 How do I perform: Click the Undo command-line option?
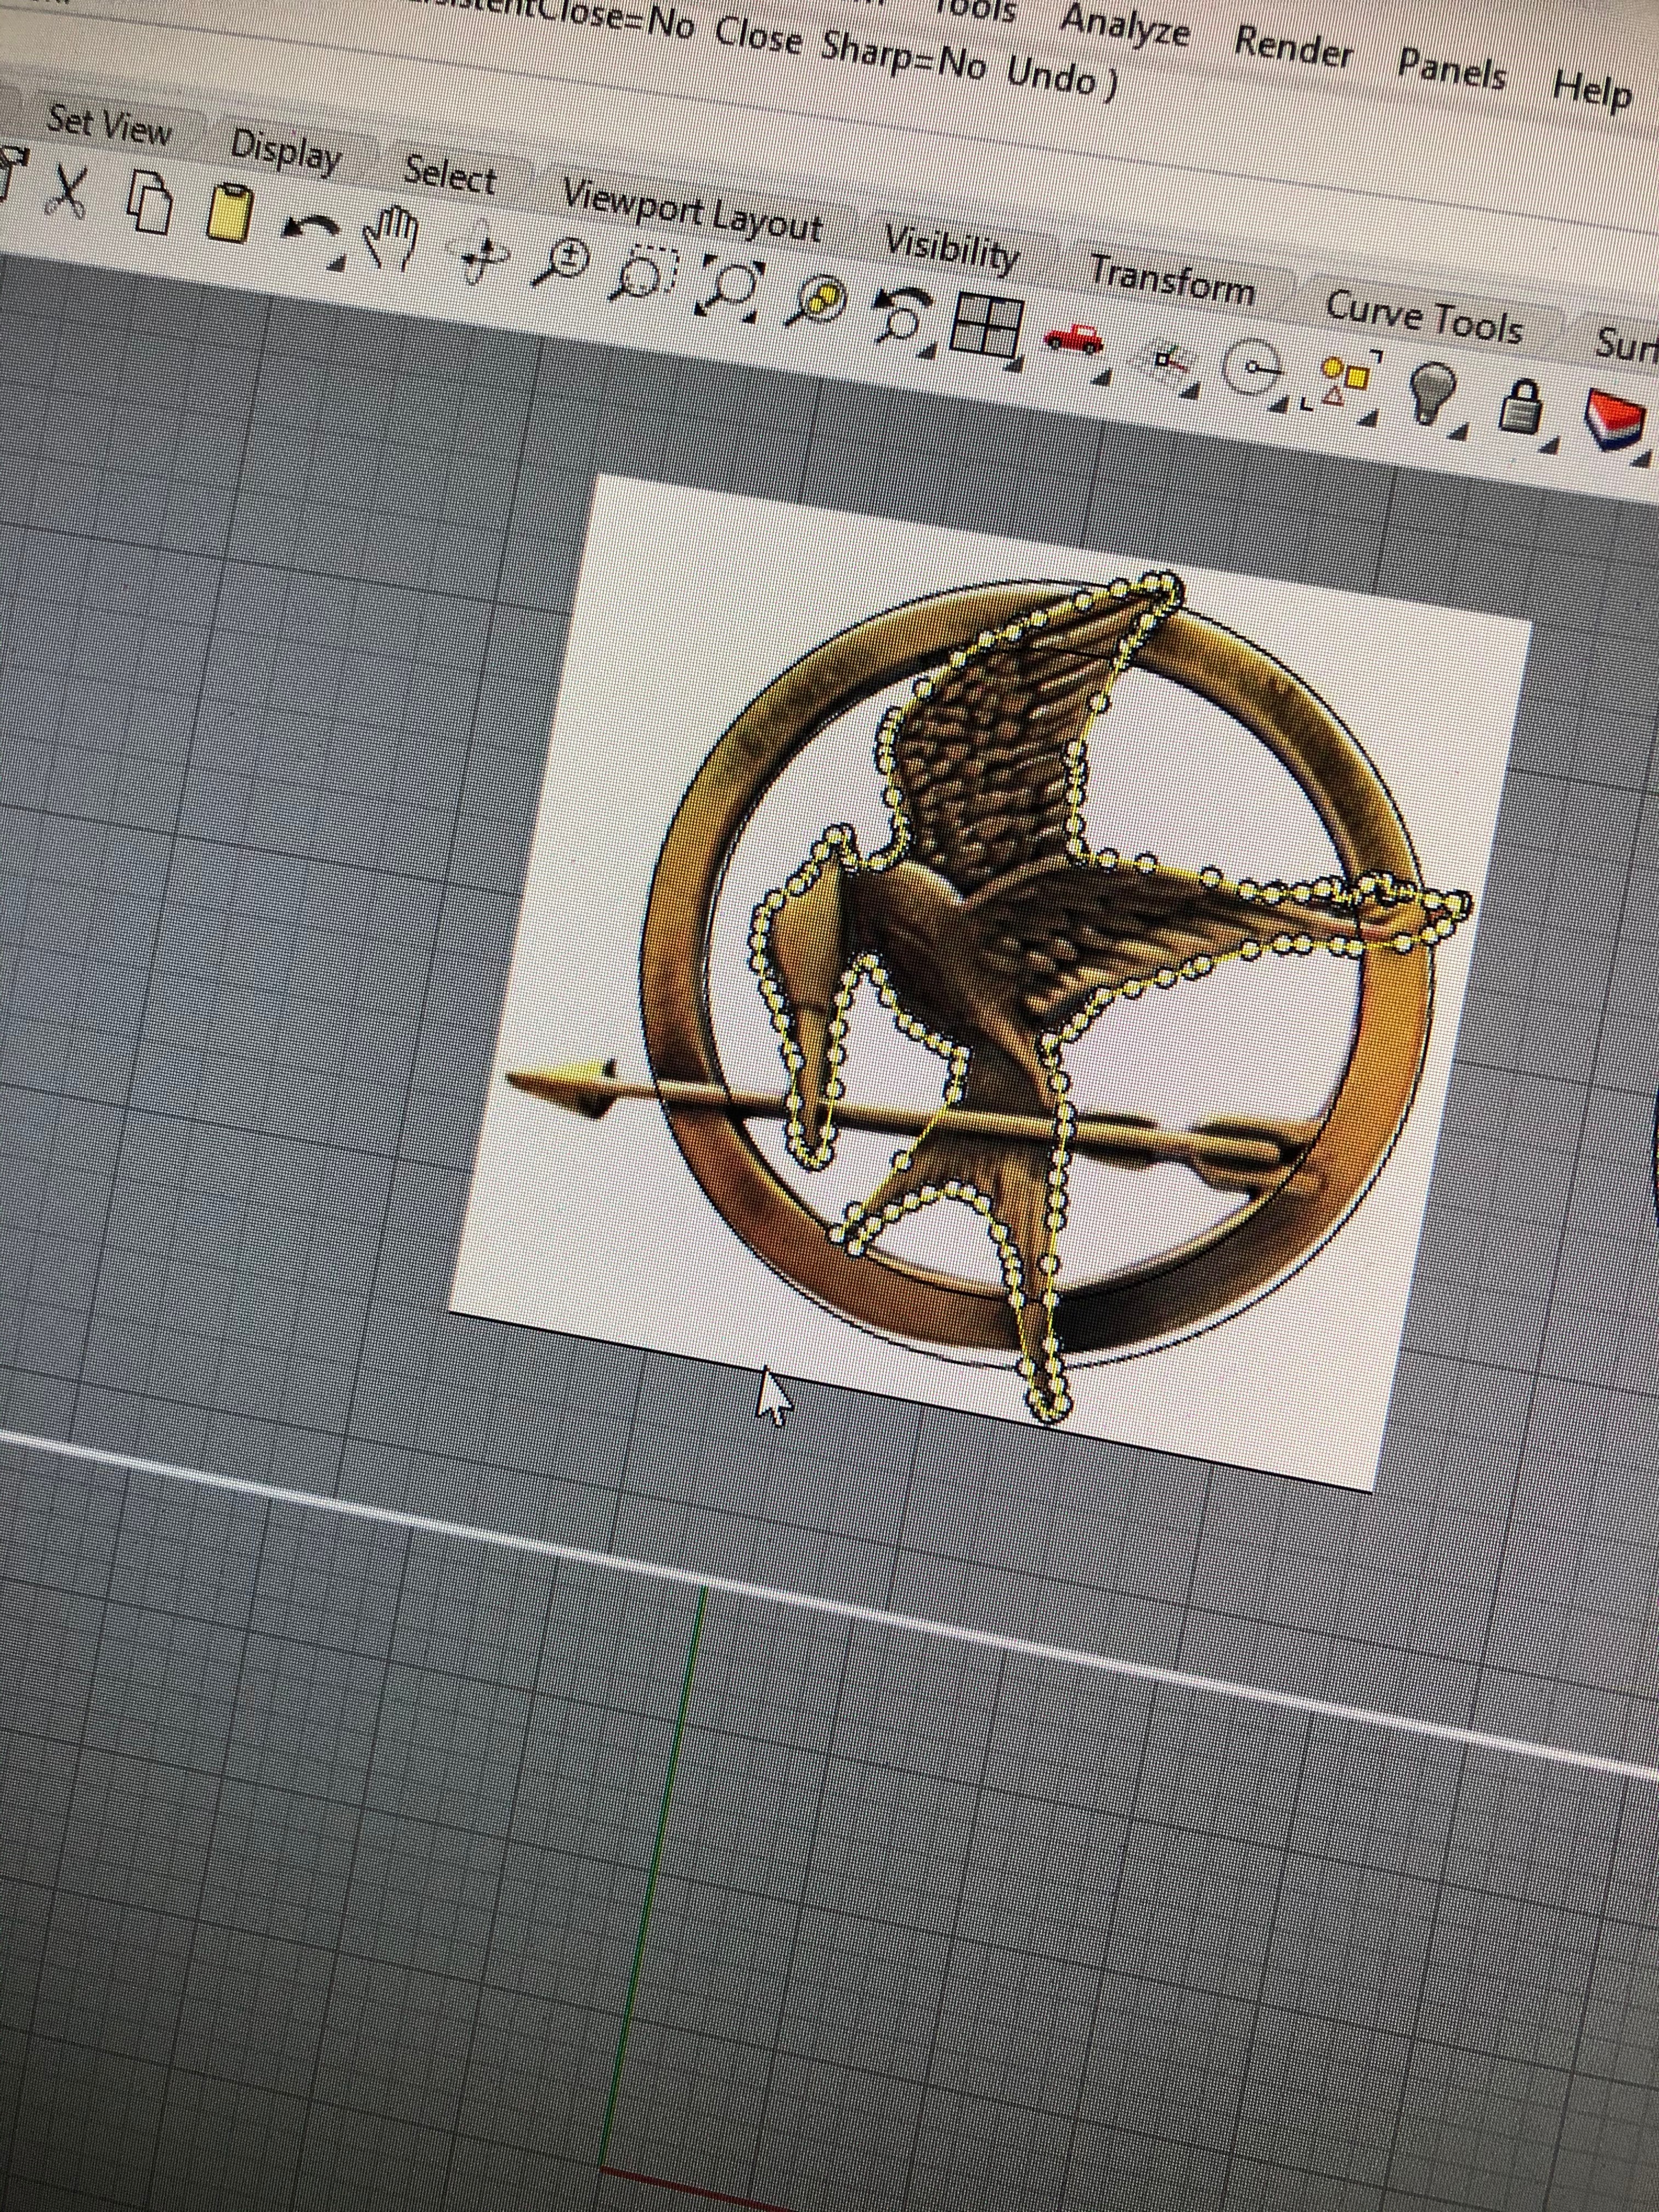point(1051,76)
